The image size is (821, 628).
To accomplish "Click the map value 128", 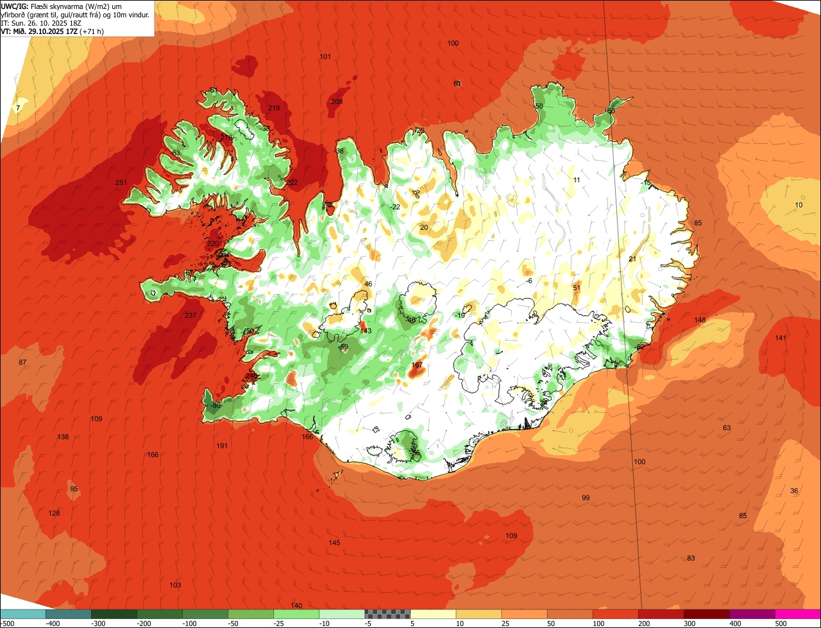I will click(54, 513).
